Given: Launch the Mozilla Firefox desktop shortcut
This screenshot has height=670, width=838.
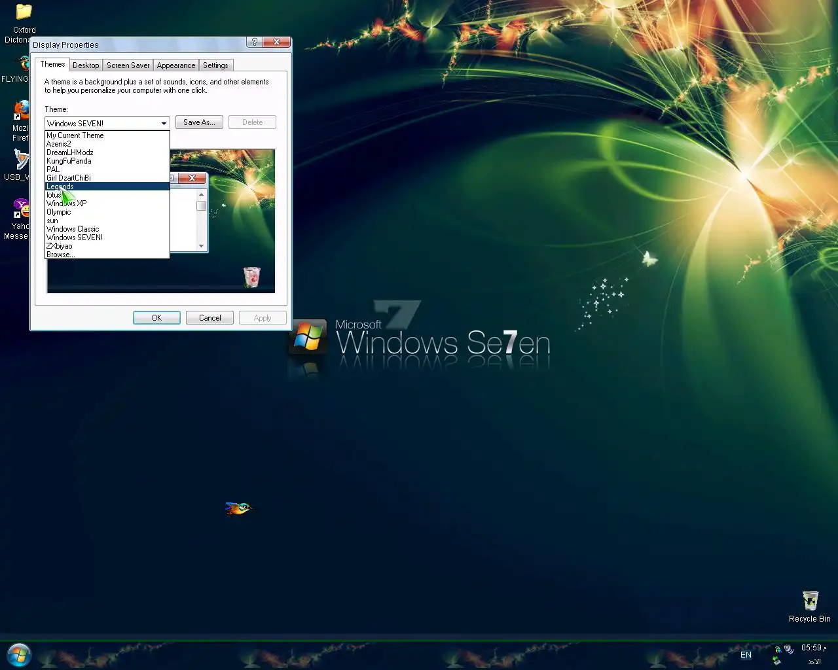Looking at the screenshot, I should point(22,110).
